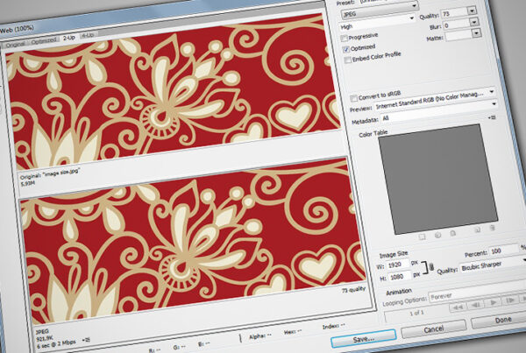526x353 pixels.
Task: Click the Done button
Action: tap(499, 320)
